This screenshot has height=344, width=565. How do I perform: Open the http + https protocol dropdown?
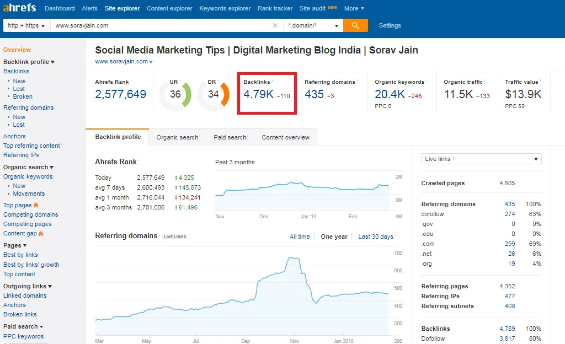pos(26,25)
